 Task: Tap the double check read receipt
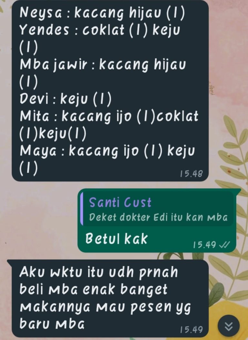coord(225,245)
